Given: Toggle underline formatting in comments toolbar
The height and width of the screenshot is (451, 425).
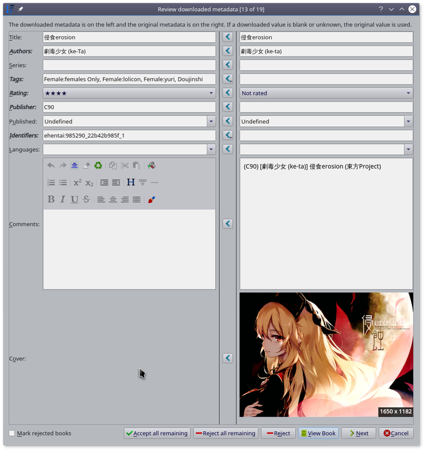Looking at the screenshot, I should pyautogui.click(x=74, y=199).
